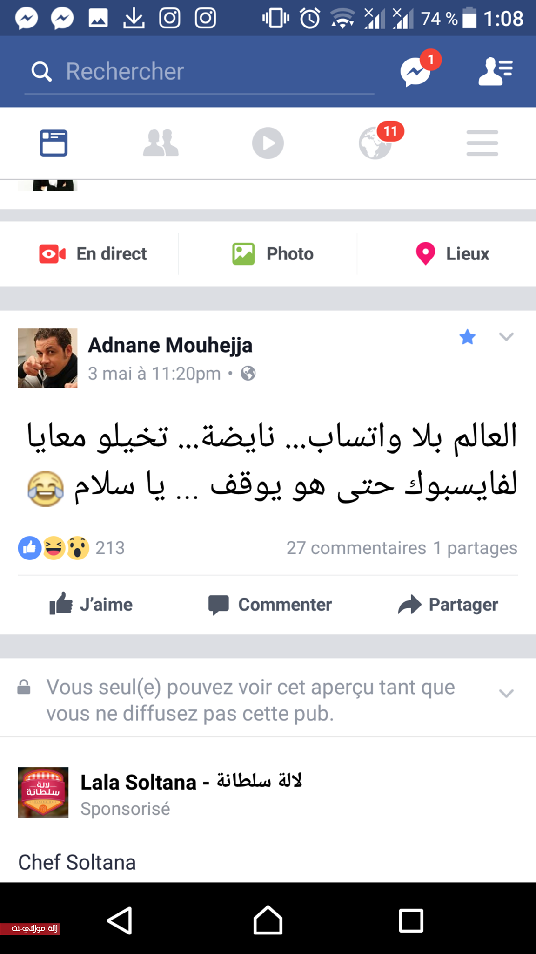Like the post with J'aime

(91, 604)
